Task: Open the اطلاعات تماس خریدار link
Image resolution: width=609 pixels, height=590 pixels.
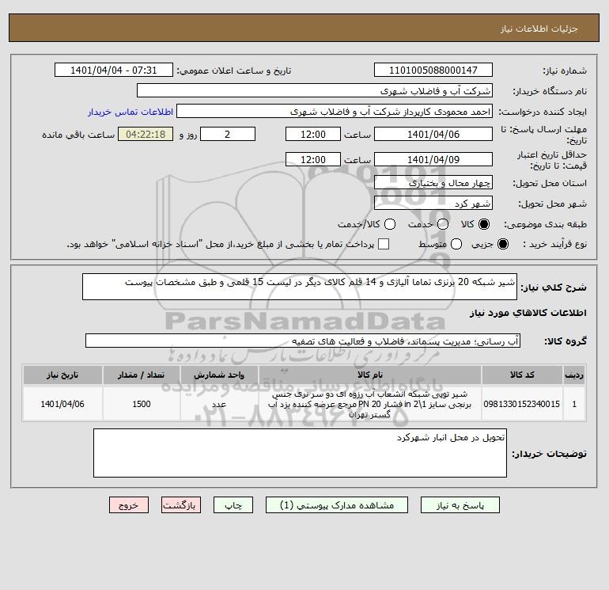Action: tap(130, 112)
